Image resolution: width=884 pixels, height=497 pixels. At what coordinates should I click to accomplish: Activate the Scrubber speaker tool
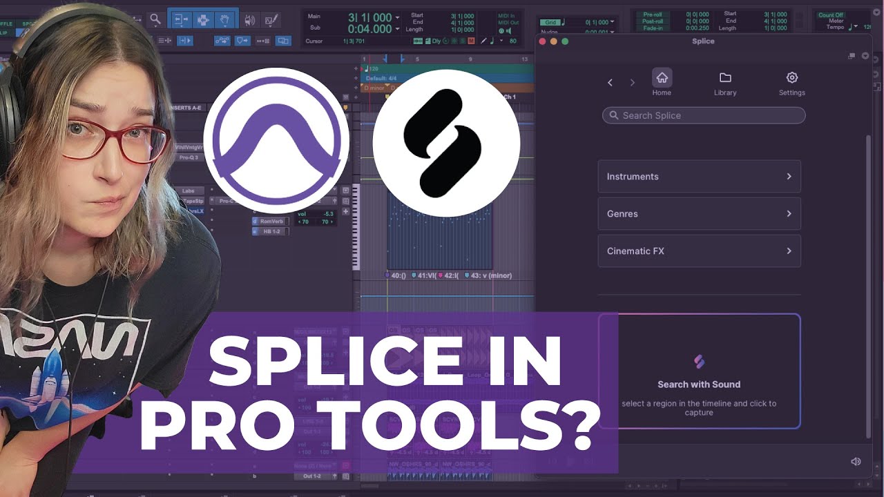tap(249, 20)
